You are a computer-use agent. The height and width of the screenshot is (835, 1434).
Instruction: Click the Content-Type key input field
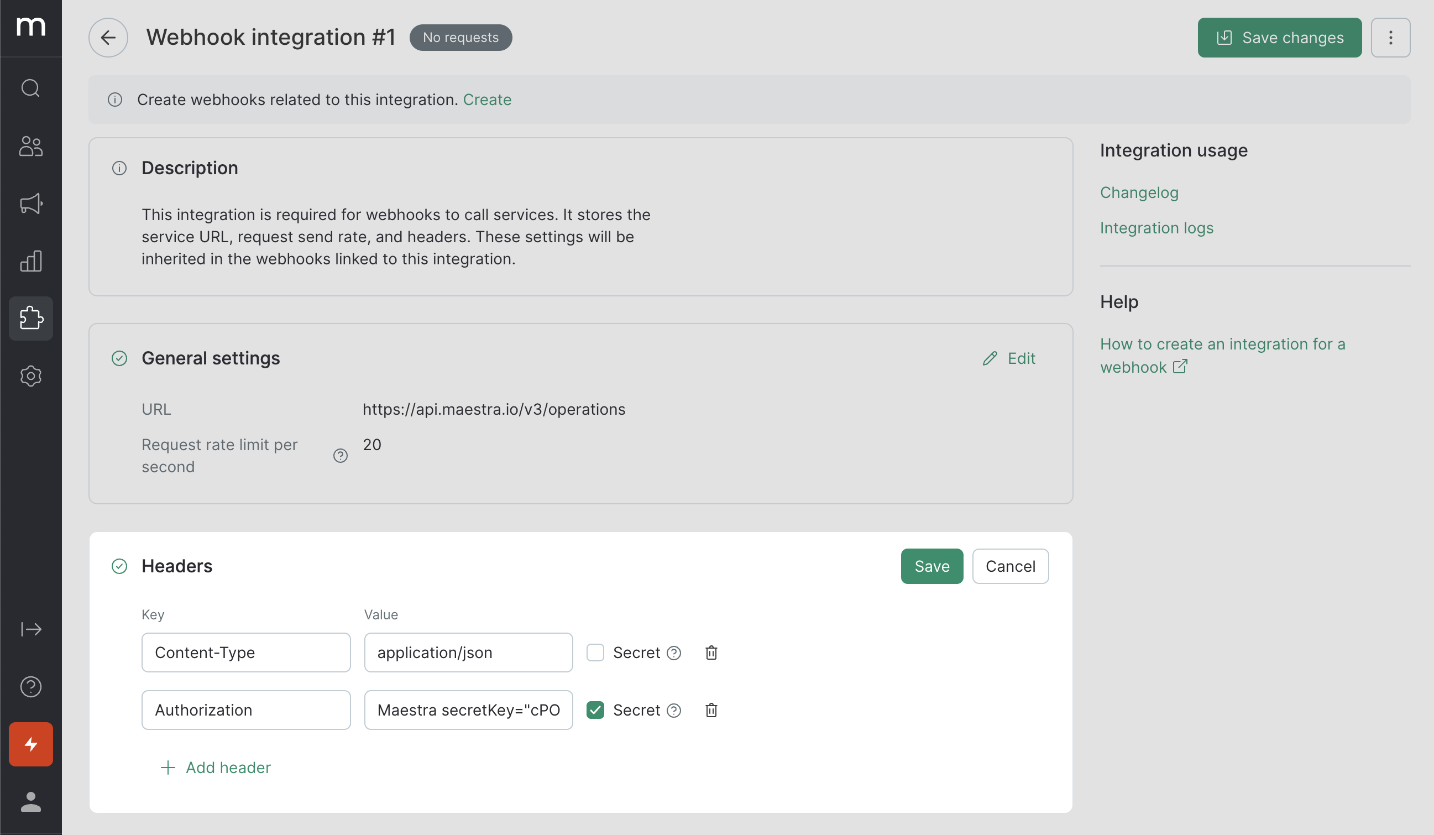[246, 653]
